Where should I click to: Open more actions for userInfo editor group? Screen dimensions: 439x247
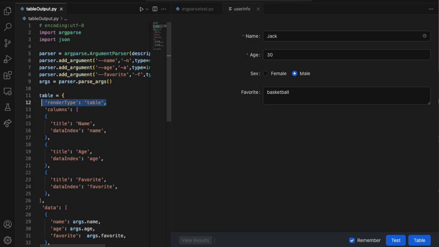431,9
